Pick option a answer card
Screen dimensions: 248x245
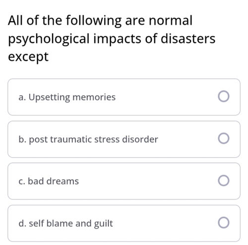[x=124, y=97]
